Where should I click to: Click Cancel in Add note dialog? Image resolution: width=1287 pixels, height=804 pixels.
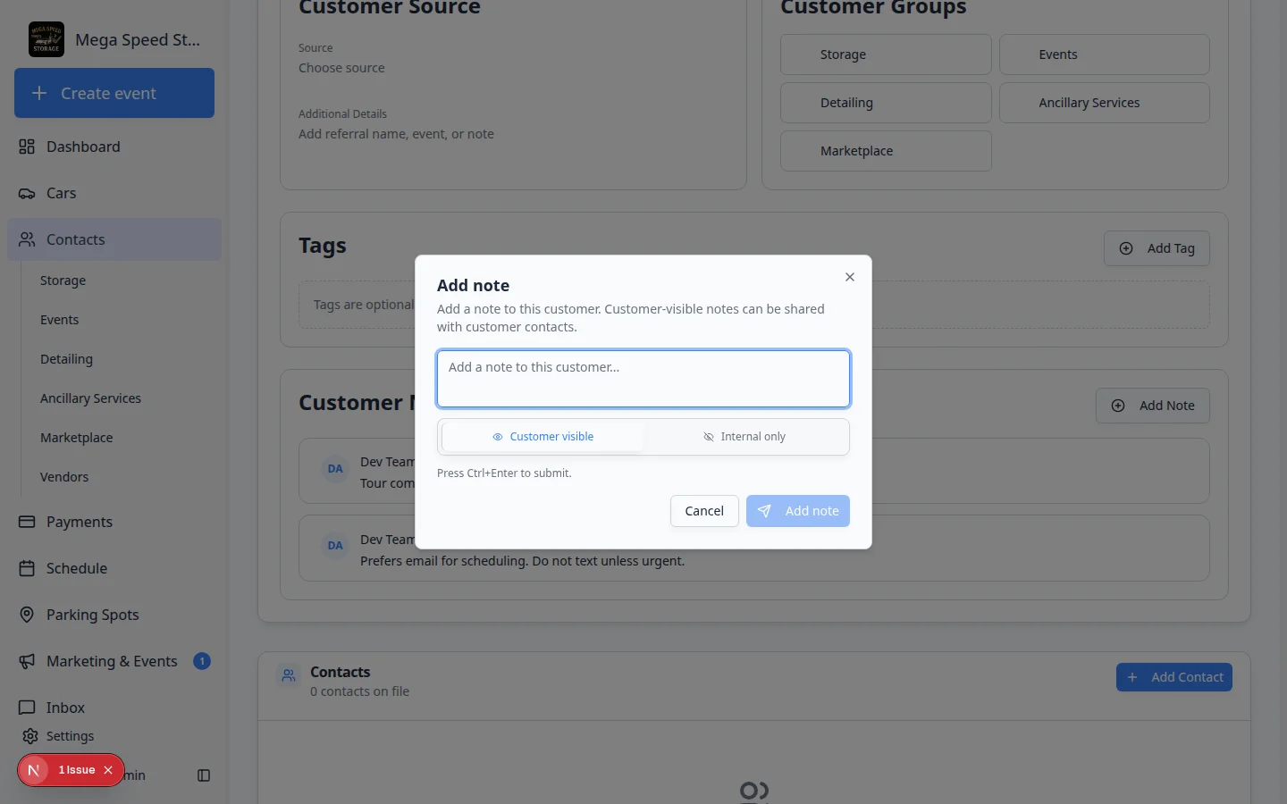pos(704,511)
